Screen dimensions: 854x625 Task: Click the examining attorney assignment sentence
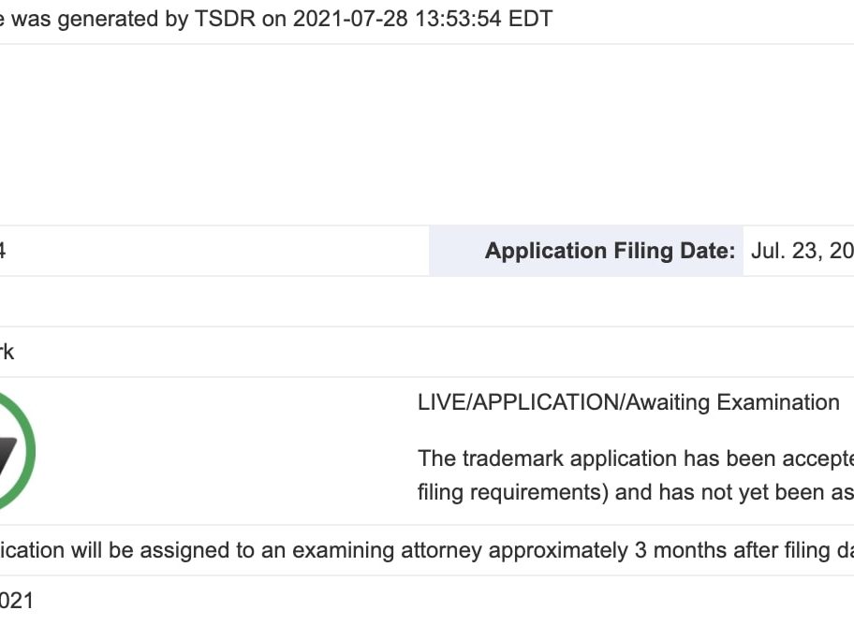pos(427,550)
